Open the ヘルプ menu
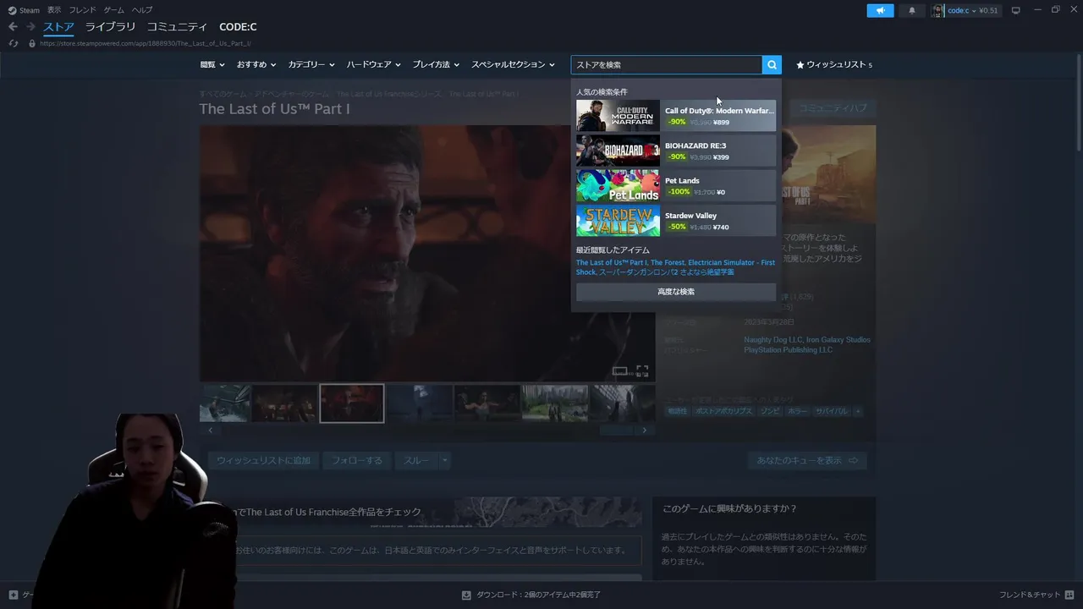 pos(142,10)
